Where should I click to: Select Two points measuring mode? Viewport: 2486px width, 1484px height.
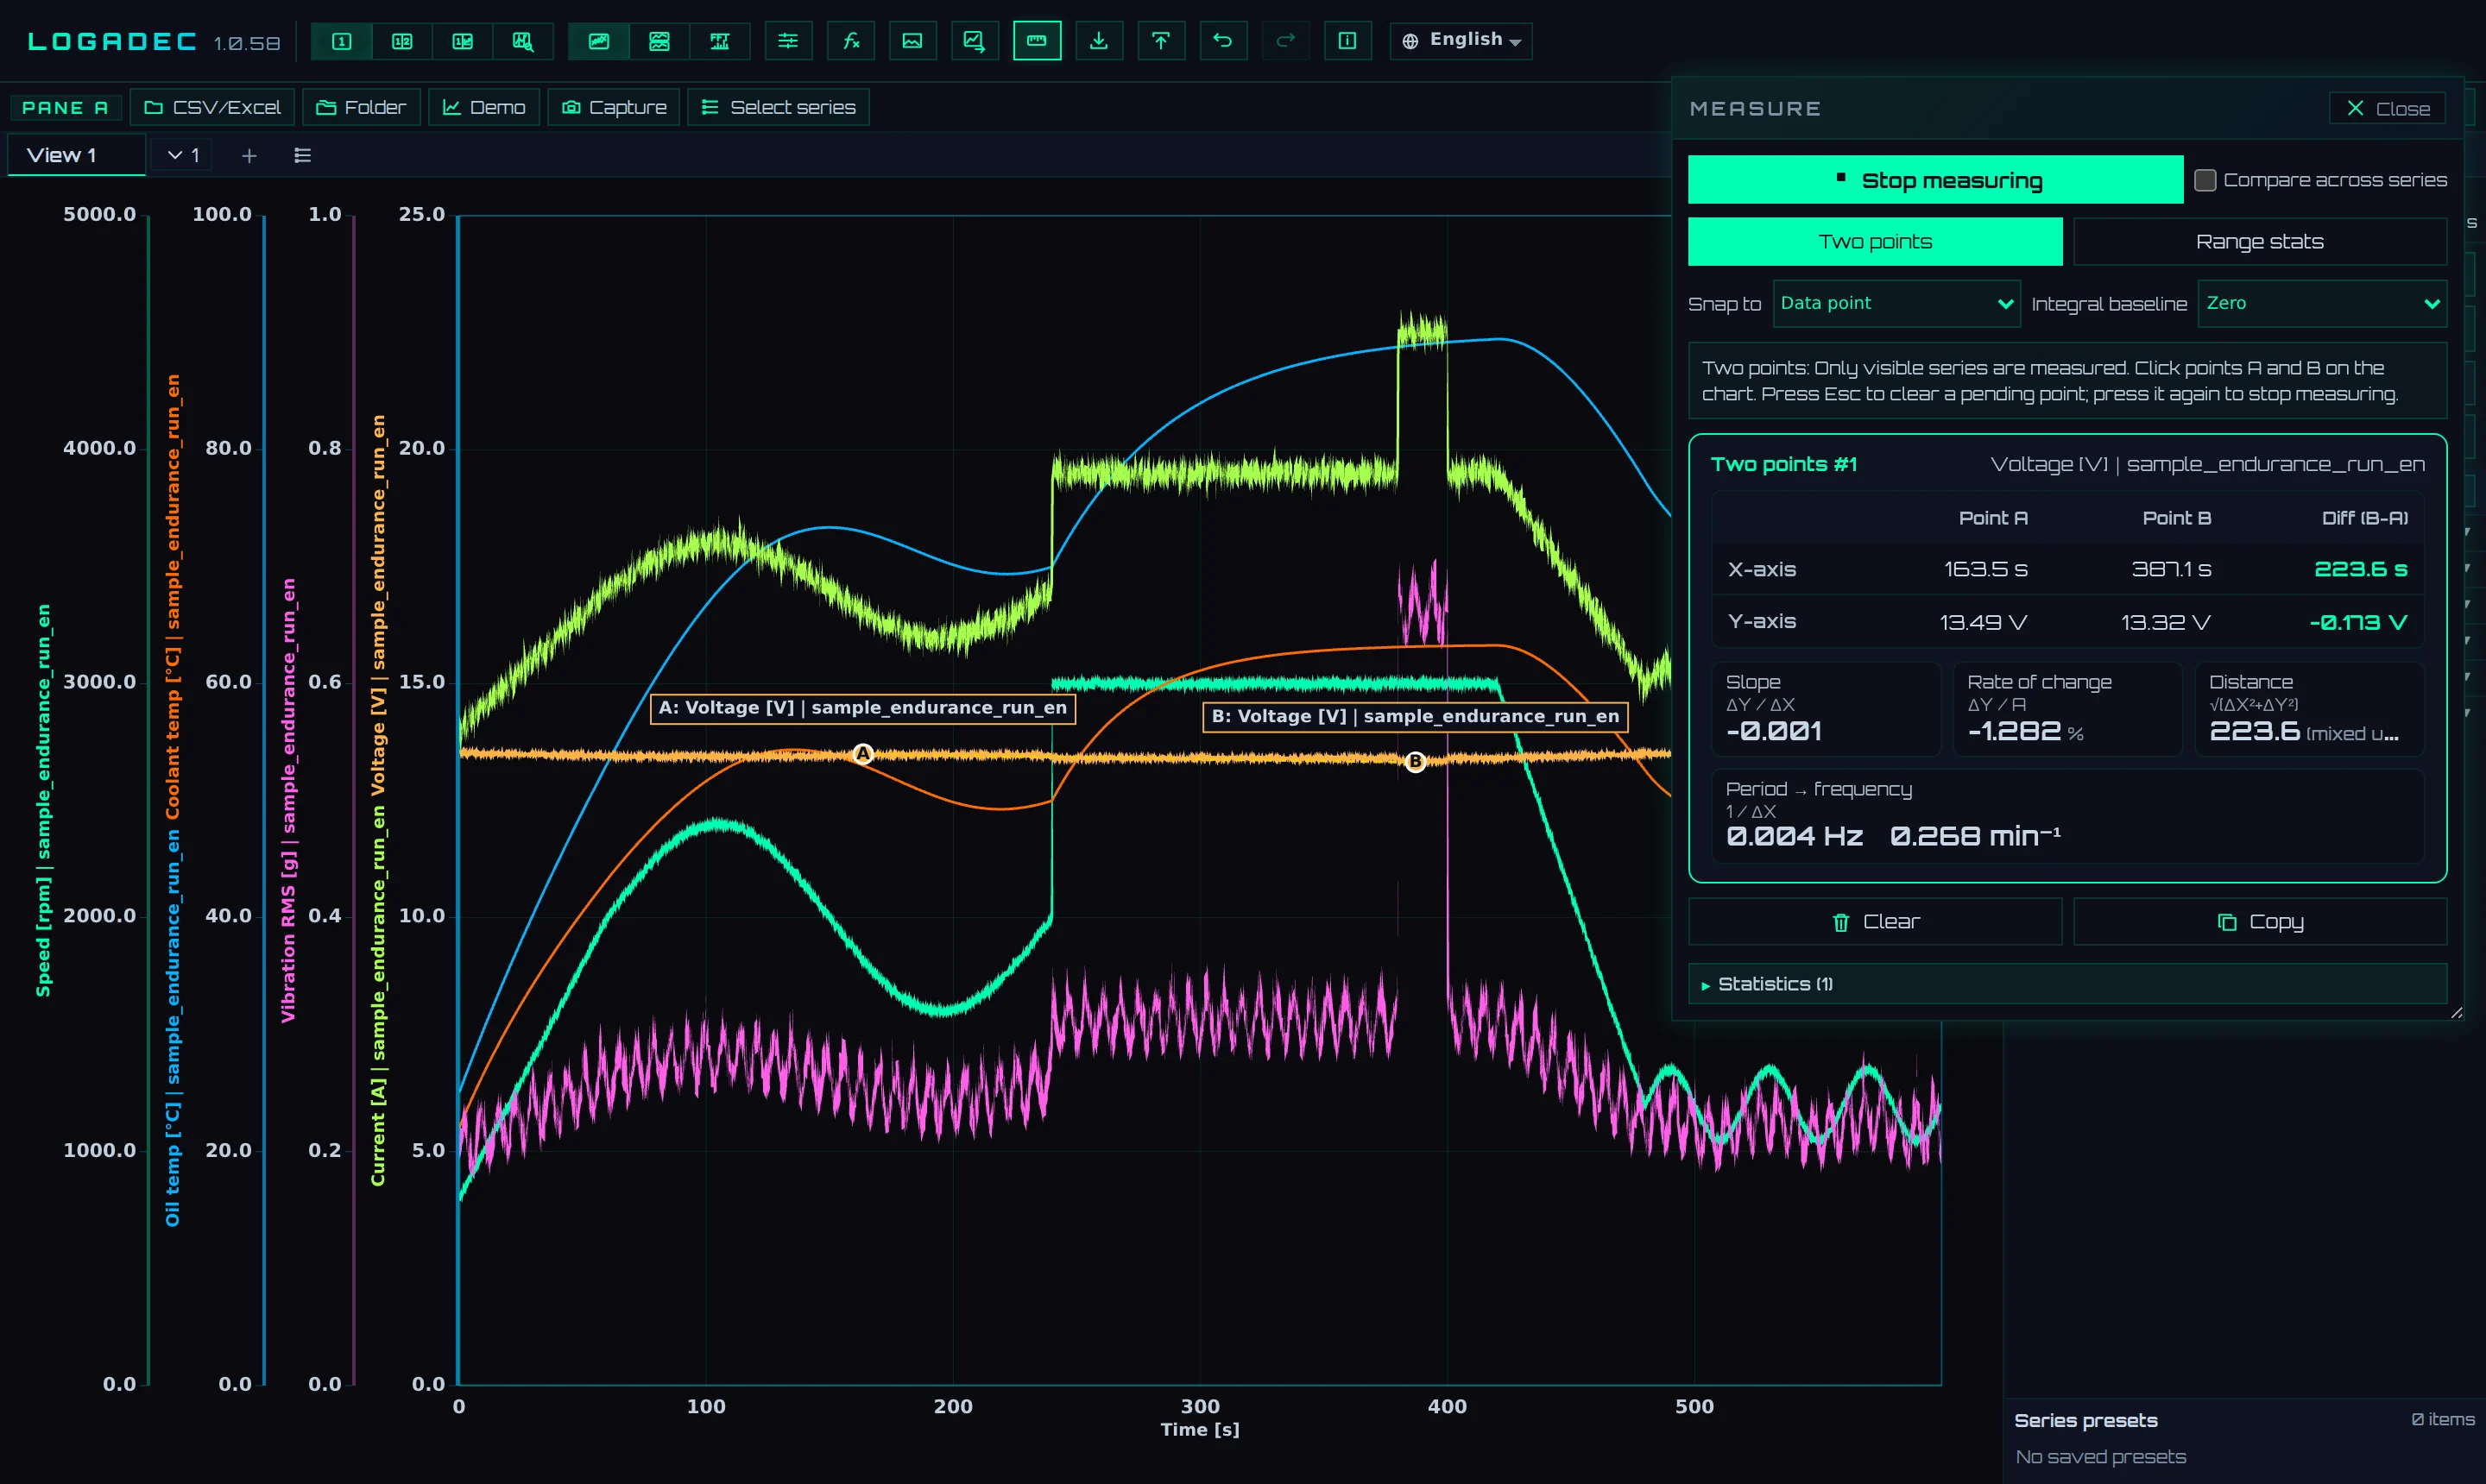[1875, 242]
